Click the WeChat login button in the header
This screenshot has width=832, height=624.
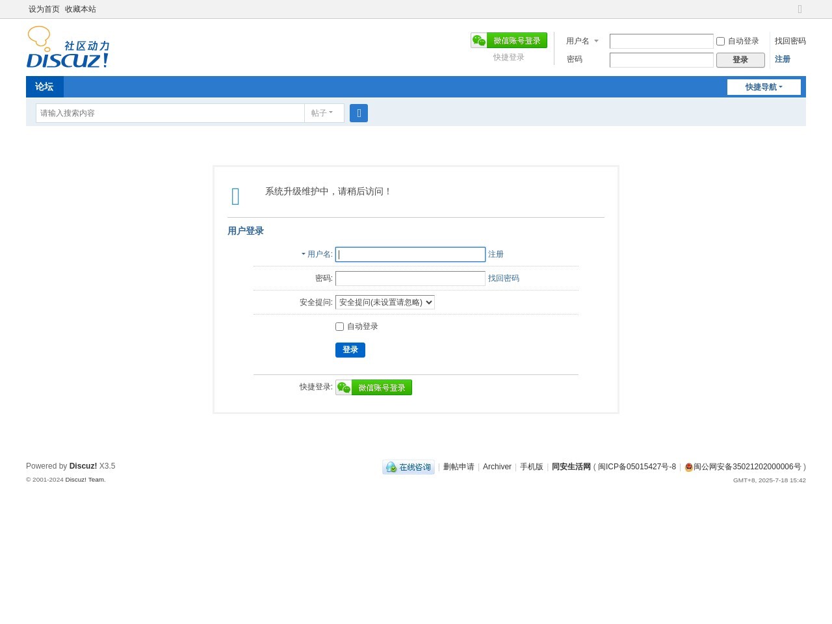[x=509, y=40]
